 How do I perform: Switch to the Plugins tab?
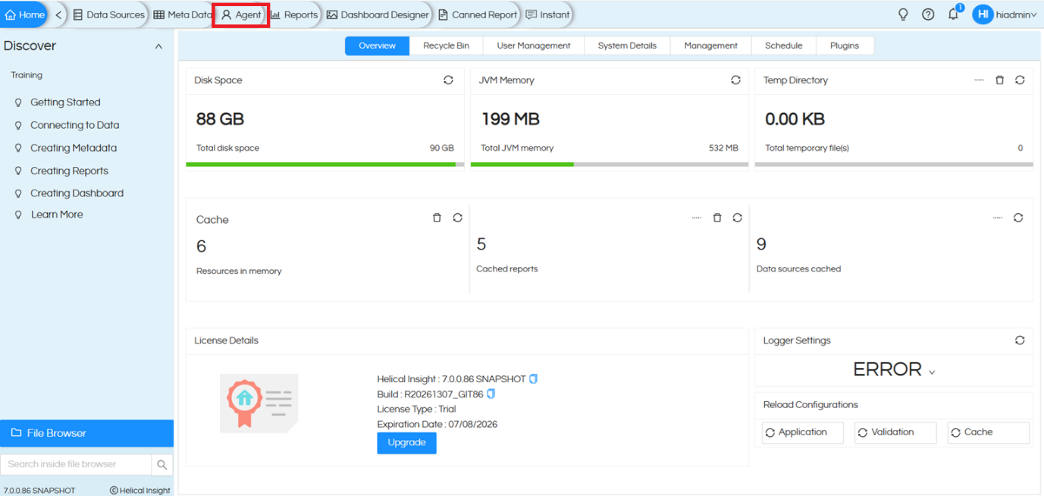coord(845,46)
